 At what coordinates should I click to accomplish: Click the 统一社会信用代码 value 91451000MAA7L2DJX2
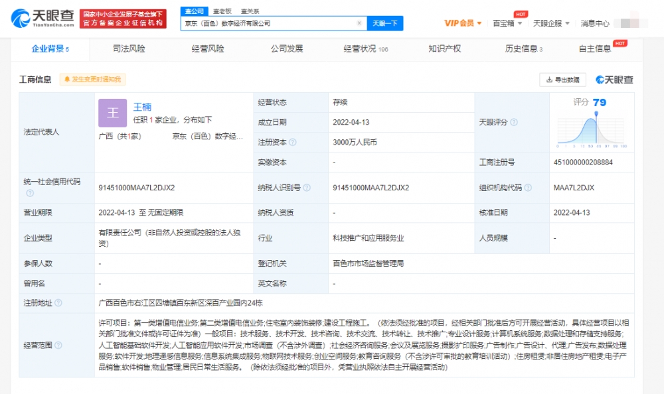[x=137, y=188]
